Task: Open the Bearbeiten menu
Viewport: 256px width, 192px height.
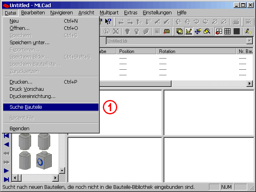Action: [33, 13]
